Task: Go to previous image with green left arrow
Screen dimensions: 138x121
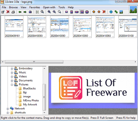Action: point(20,12)
